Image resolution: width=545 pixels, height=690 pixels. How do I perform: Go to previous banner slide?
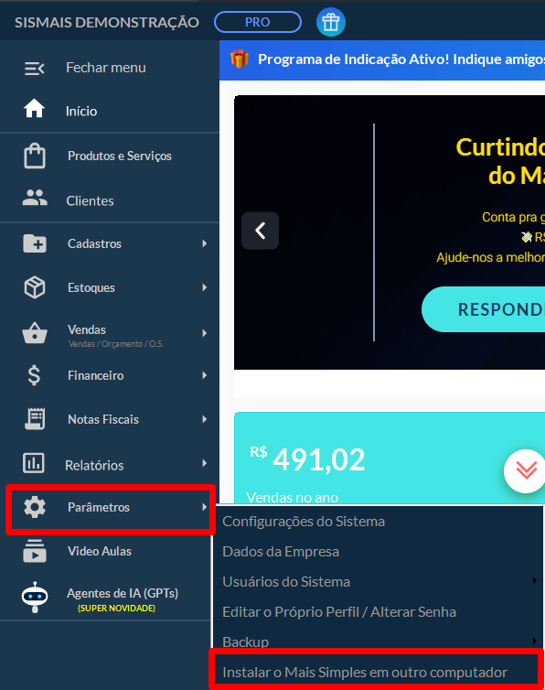click(260, 231)
